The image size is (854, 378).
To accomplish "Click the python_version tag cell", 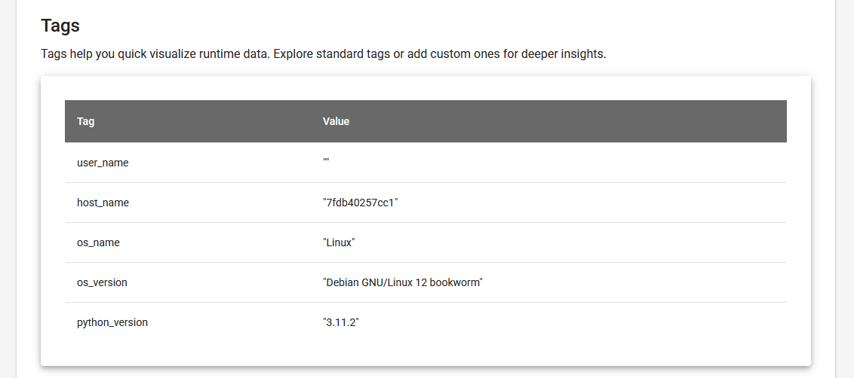I will [112, 322].
